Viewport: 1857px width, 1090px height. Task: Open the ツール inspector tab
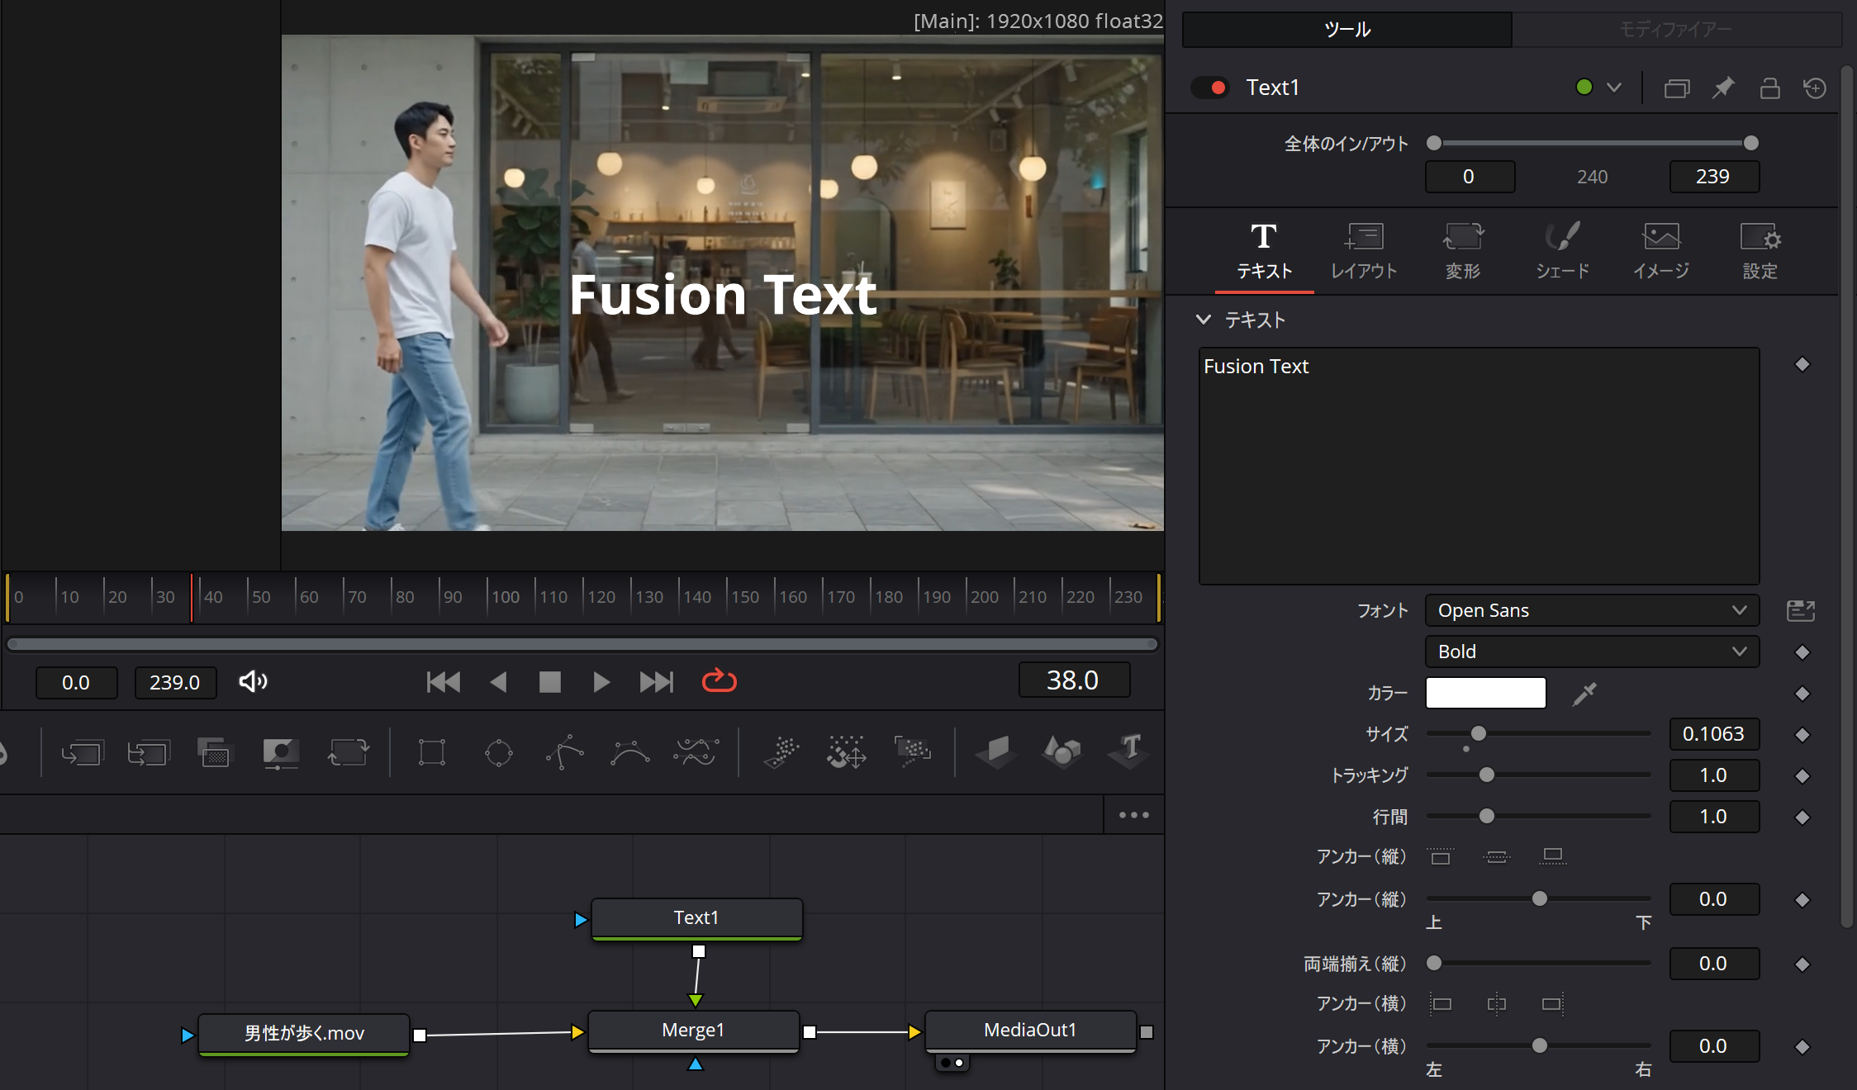pyautogui.click(x=1346, y=30)
